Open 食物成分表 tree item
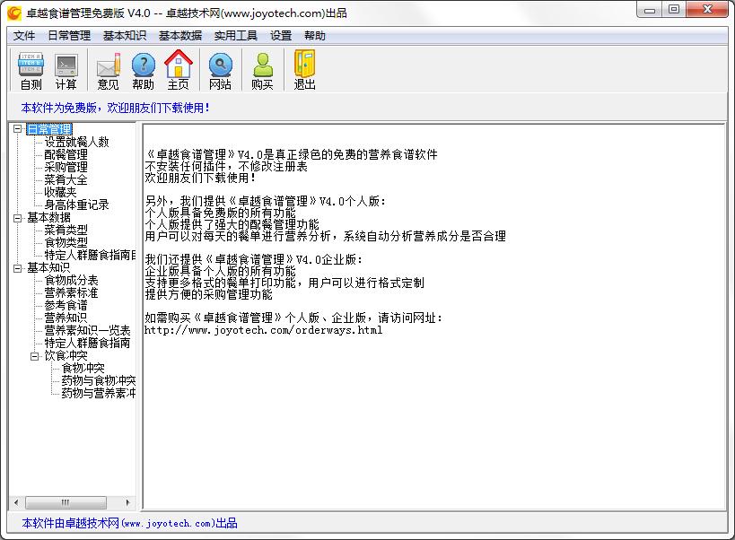Image resolution: width=735 pixels, height=540 pixels. [71, 281]
